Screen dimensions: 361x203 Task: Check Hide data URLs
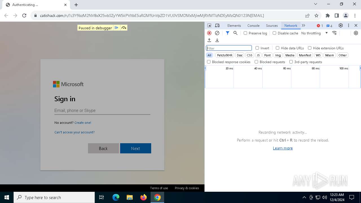click(x=278, y=48)
